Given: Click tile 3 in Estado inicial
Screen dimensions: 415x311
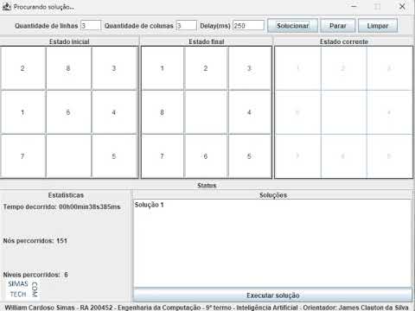Looking at the screenshot, I should 114,68.
